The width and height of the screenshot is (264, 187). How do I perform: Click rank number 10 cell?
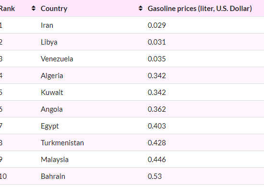pos(3,176)
